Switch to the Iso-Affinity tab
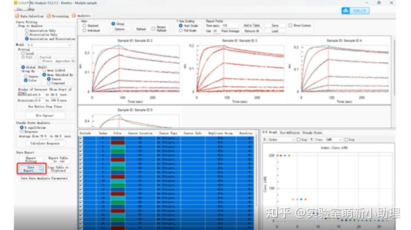Viewport: 411px width, 230px height. pos(290,132)
